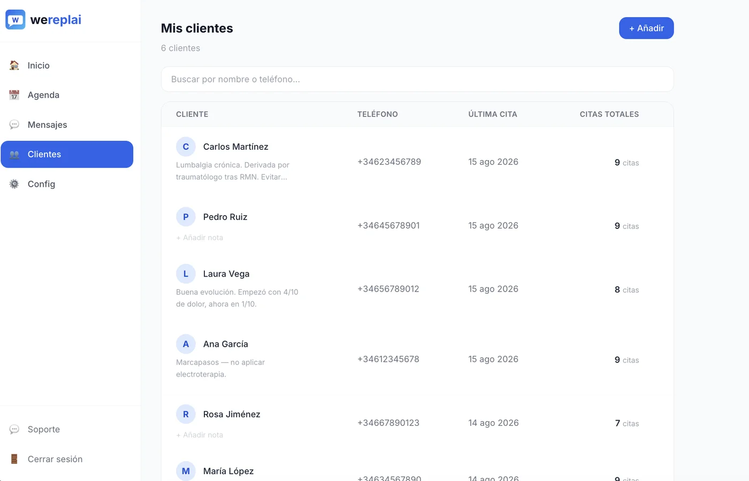This screenshot has width=749, height=481.
Task: Click the ÚLTIMA CITA column header
Action: pos(493,114)
